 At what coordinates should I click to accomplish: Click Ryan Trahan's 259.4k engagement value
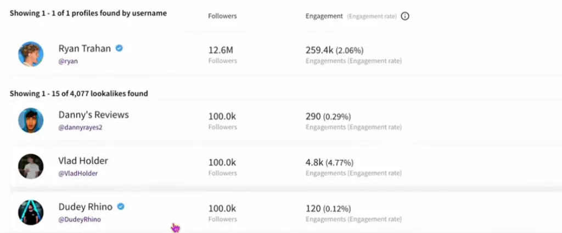pyautogui.click(x=319, y=50)
